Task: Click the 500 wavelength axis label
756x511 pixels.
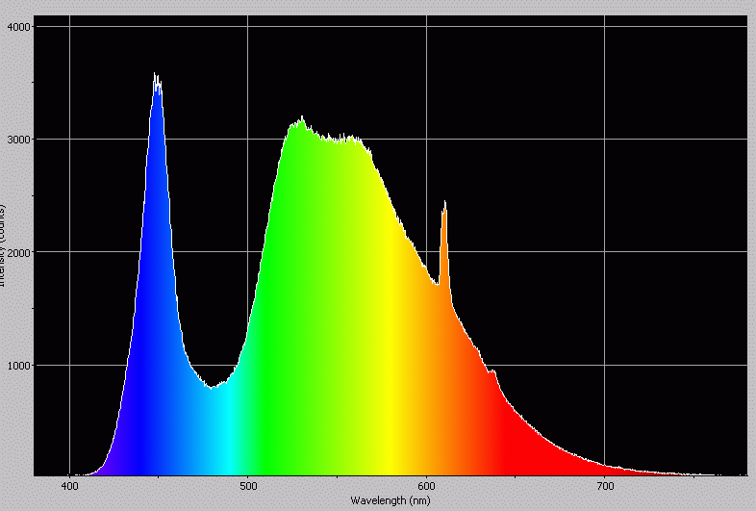Action: [248, 486]
